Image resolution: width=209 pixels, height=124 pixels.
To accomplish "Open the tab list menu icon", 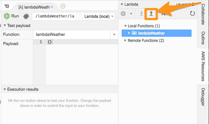I will (x=7, y=6).
